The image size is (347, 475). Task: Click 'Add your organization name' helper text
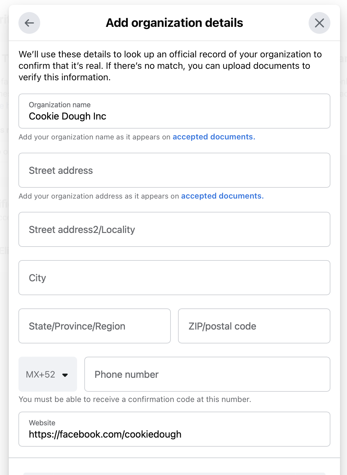(94, 137)
